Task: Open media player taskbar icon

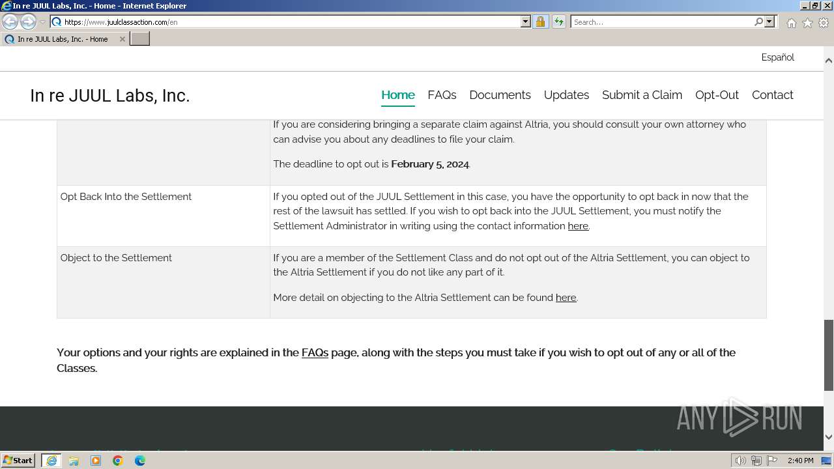Action: 96,461
